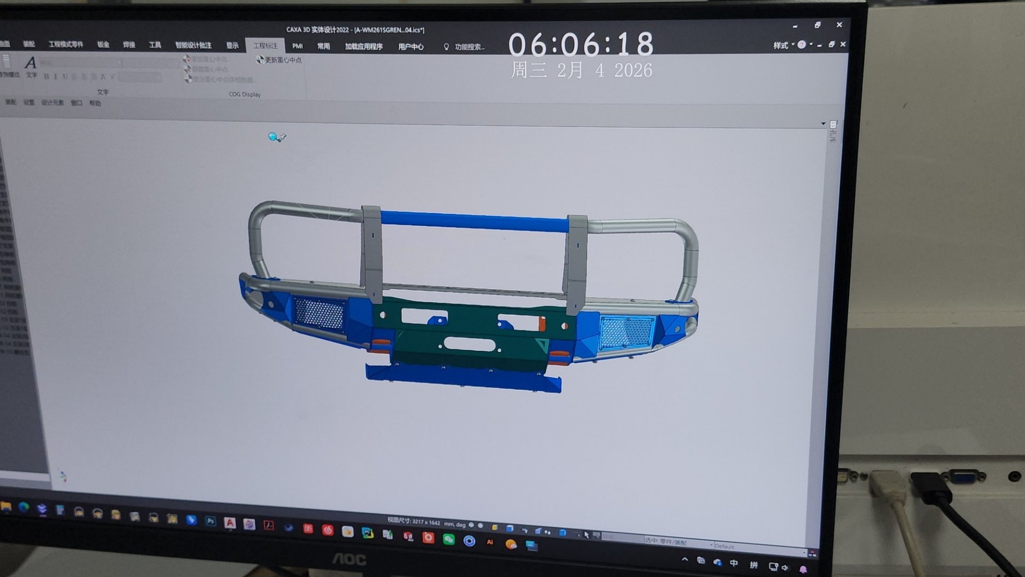
Task: Launch Adobe Illustrator from taskbar
Action: (490, 542)
